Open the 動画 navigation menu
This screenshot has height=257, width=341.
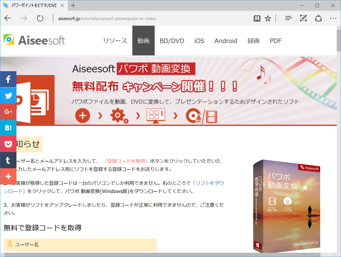pyautogui.click(x=143, y=41)
